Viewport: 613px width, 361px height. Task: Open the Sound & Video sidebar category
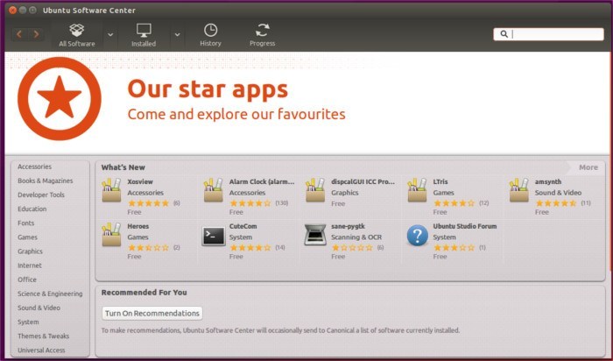point(39,308)
